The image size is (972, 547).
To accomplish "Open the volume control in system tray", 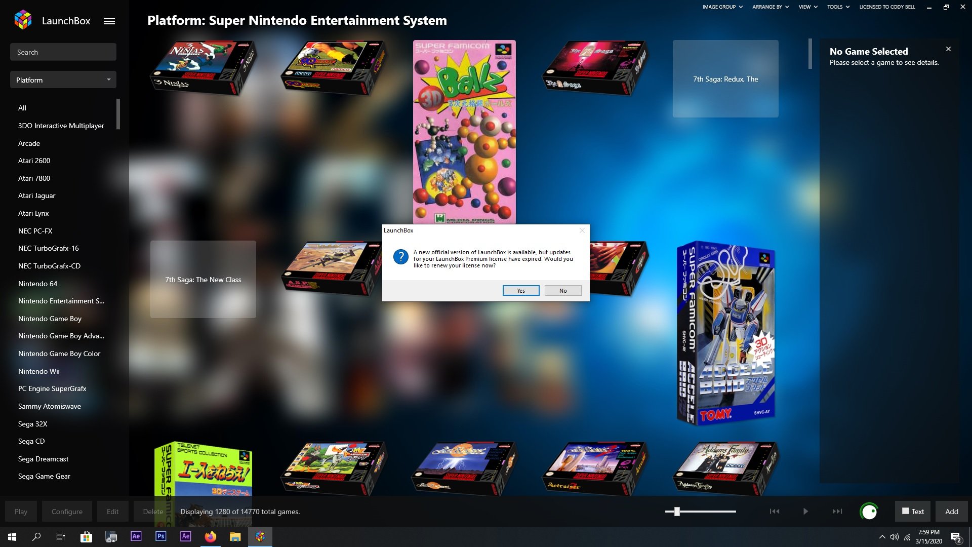I will [895, 537].
